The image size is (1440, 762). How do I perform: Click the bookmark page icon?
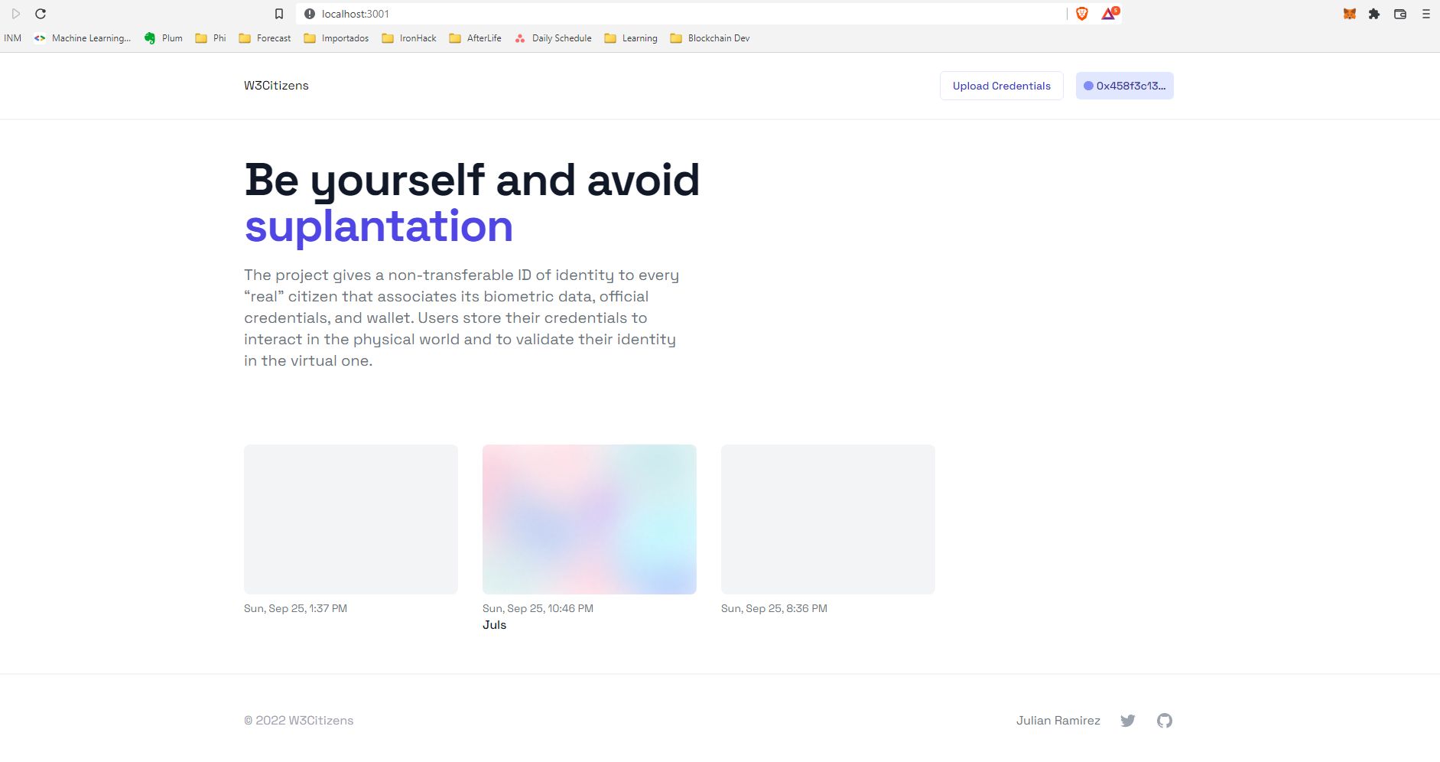279,14
